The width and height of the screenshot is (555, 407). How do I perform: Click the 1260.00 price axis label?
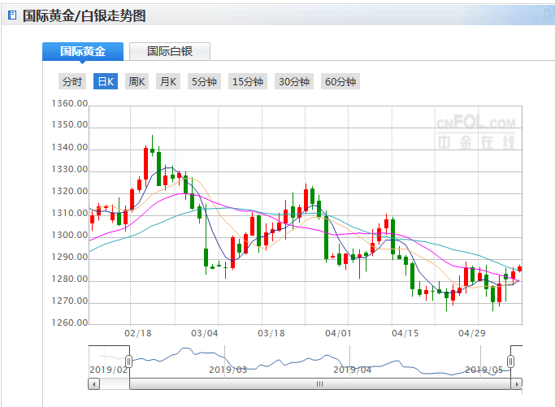click(70, 323)
